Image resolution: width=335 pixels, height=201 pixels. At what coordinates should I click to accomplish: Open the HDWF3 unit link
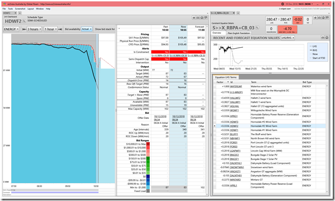coord(234,122)
